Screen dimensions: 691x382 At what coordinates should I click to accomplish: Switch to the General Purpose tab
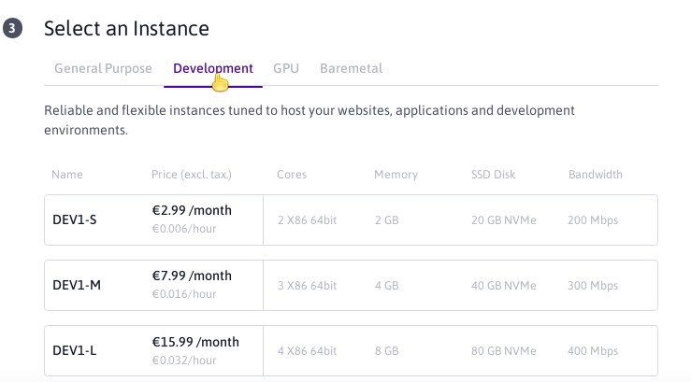pyautogui.click(x=103, y=68)
